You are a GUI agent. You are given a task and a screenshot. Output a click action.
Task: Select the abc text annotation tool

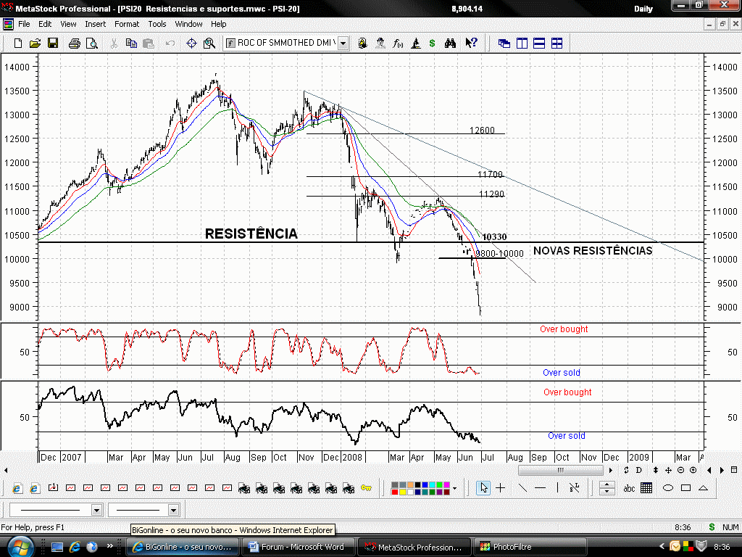tap(629, 488)
